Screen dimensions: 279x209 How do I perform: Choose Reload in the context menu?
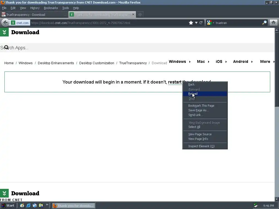tap(205, 94)
